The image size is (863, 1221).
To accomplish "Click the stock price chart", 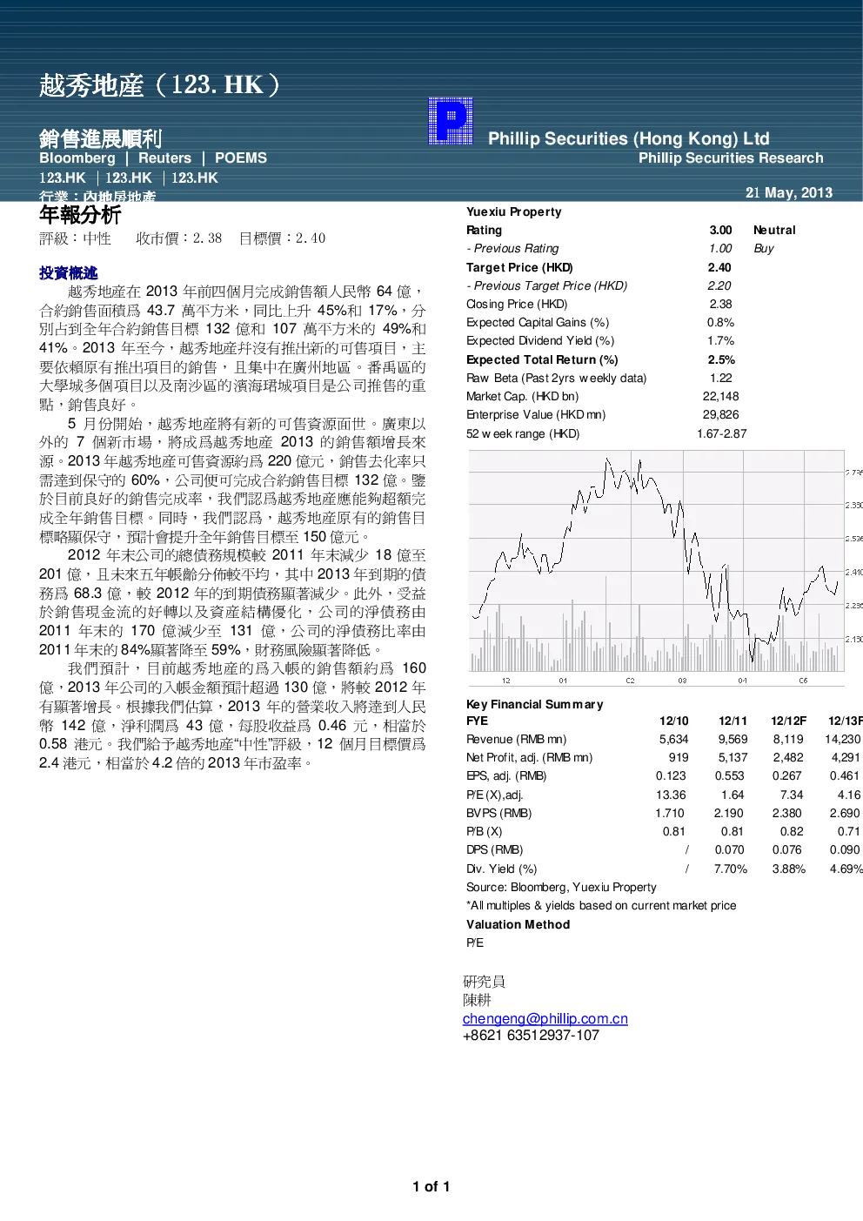I will (x=666, y=567).
